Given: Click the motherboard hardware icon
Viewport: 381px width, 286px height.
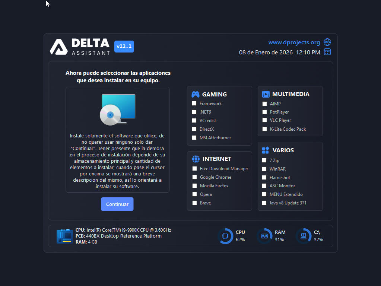Looking at the screenshot, I should pos(64,236).
